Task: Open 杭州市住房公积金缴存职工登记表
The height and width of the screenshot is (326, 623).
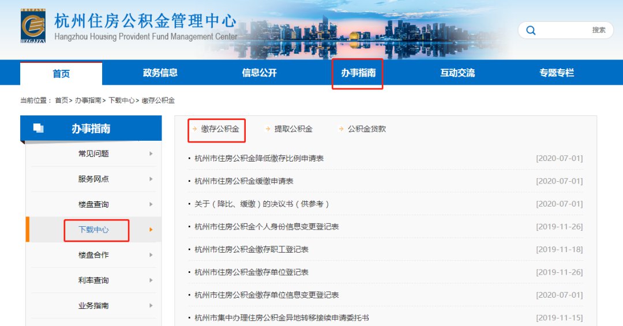Action: [252, 249]
